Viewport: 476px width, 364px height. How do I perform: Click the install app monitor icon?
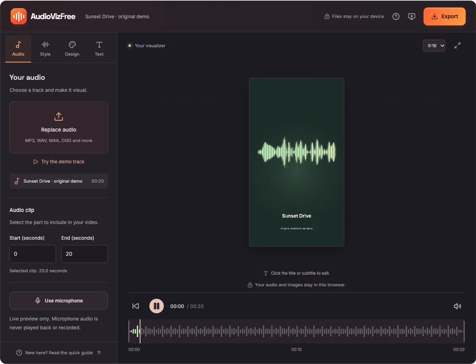point(412,17)
